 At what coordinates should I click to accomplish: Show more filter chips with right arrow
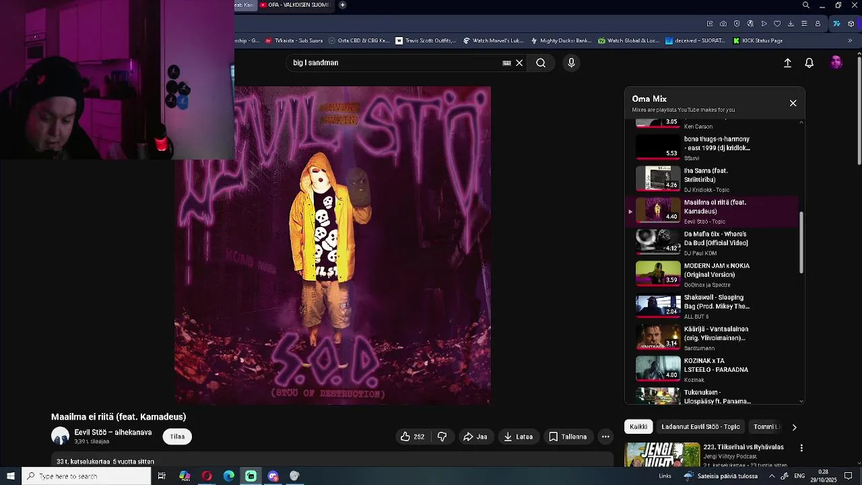[x=794, y=427]
